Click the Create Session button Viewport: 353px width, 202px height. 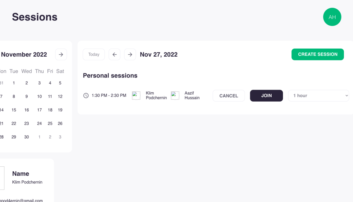pyautogui.click(x=317, y=54)
